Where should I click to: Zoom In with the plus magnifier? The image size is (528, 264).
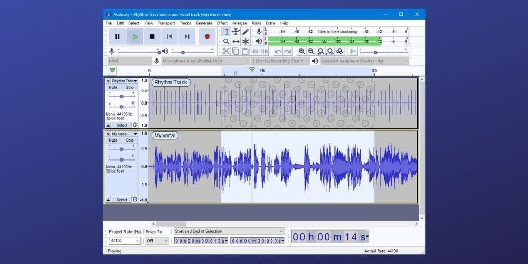click(301, 51)
